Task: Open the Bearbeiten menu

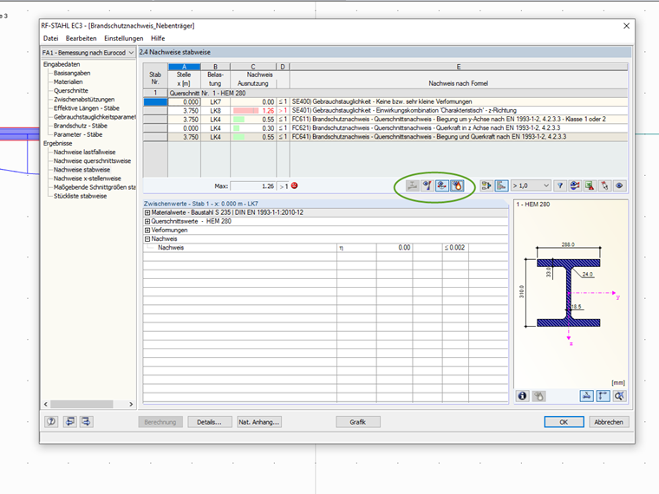Action: pyautogui.click(x=82, y=38)
